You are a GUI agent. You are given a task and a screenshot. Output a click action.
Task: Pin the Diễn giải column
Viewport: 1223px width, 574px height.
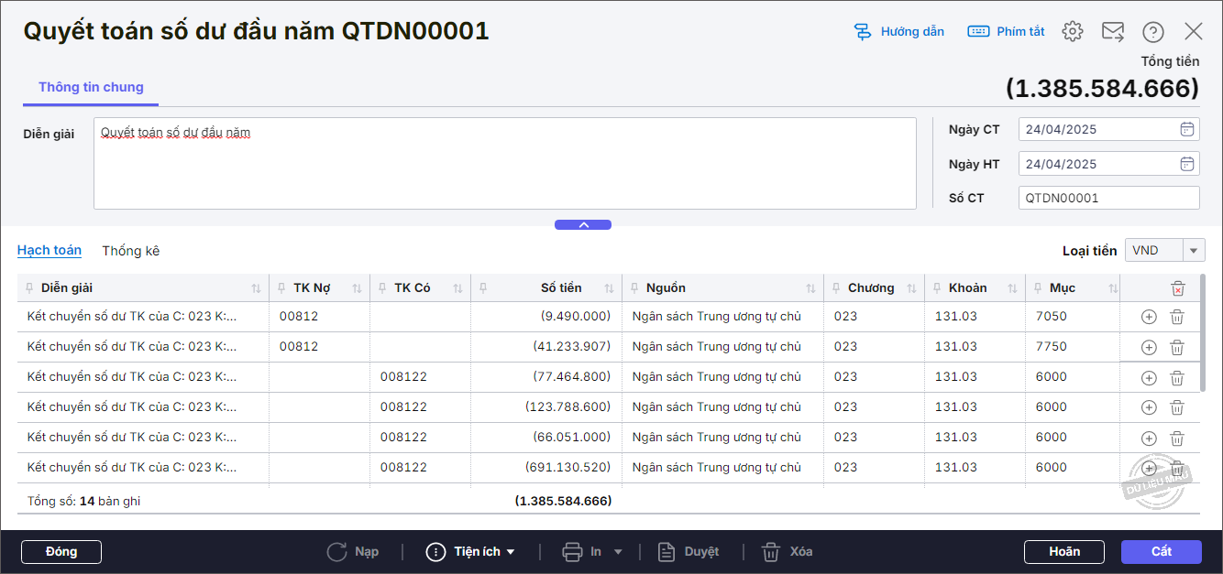coord(30,288)
